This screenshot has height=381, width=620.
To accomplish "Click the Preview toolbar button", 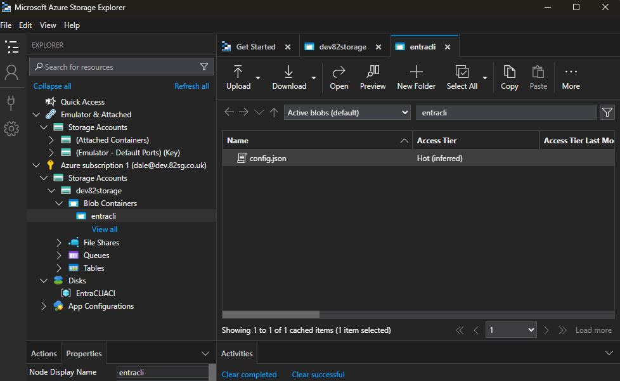I will 373,78.
